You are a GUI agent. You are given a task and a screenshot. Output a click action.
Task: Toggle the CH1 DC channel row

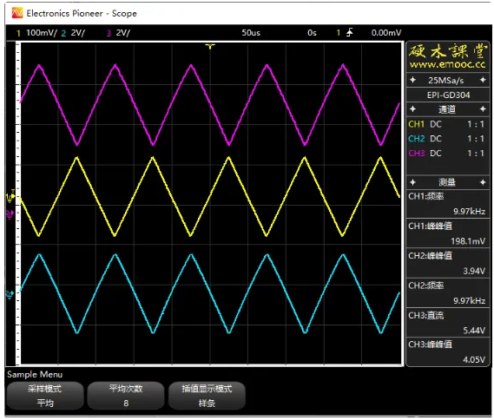pos(448,124)
